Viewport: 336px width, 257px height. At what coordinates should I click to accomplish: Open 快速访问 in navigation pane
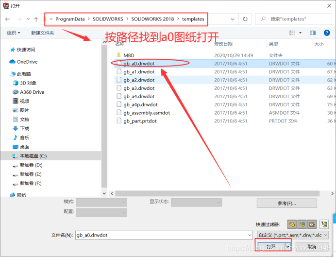pyautogui.click(x=26, y=50)
